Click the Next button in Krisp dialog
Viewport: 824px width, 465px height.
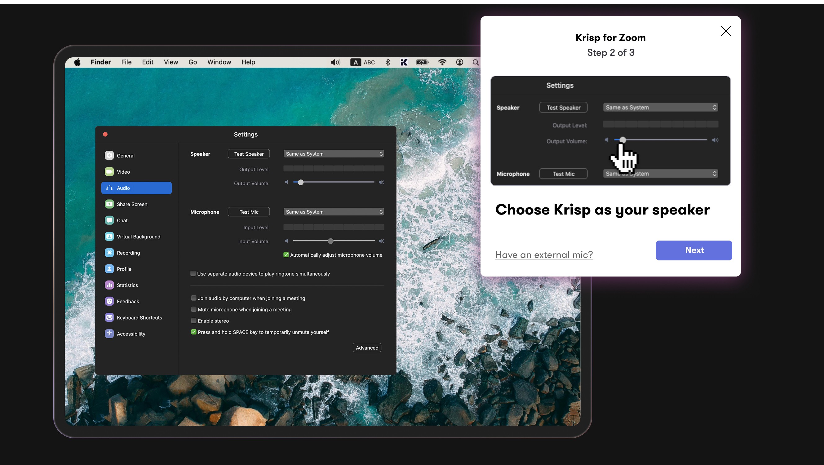coord(694,250)
